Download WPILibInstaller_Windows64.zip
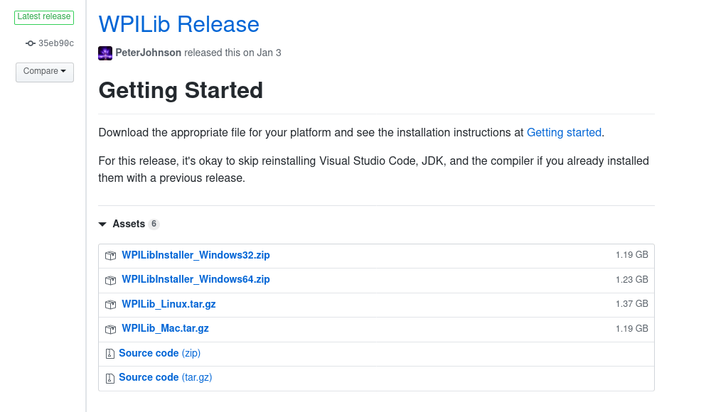Image resolution: width=711 pixels, height=412 pixels. pos(196,279)
